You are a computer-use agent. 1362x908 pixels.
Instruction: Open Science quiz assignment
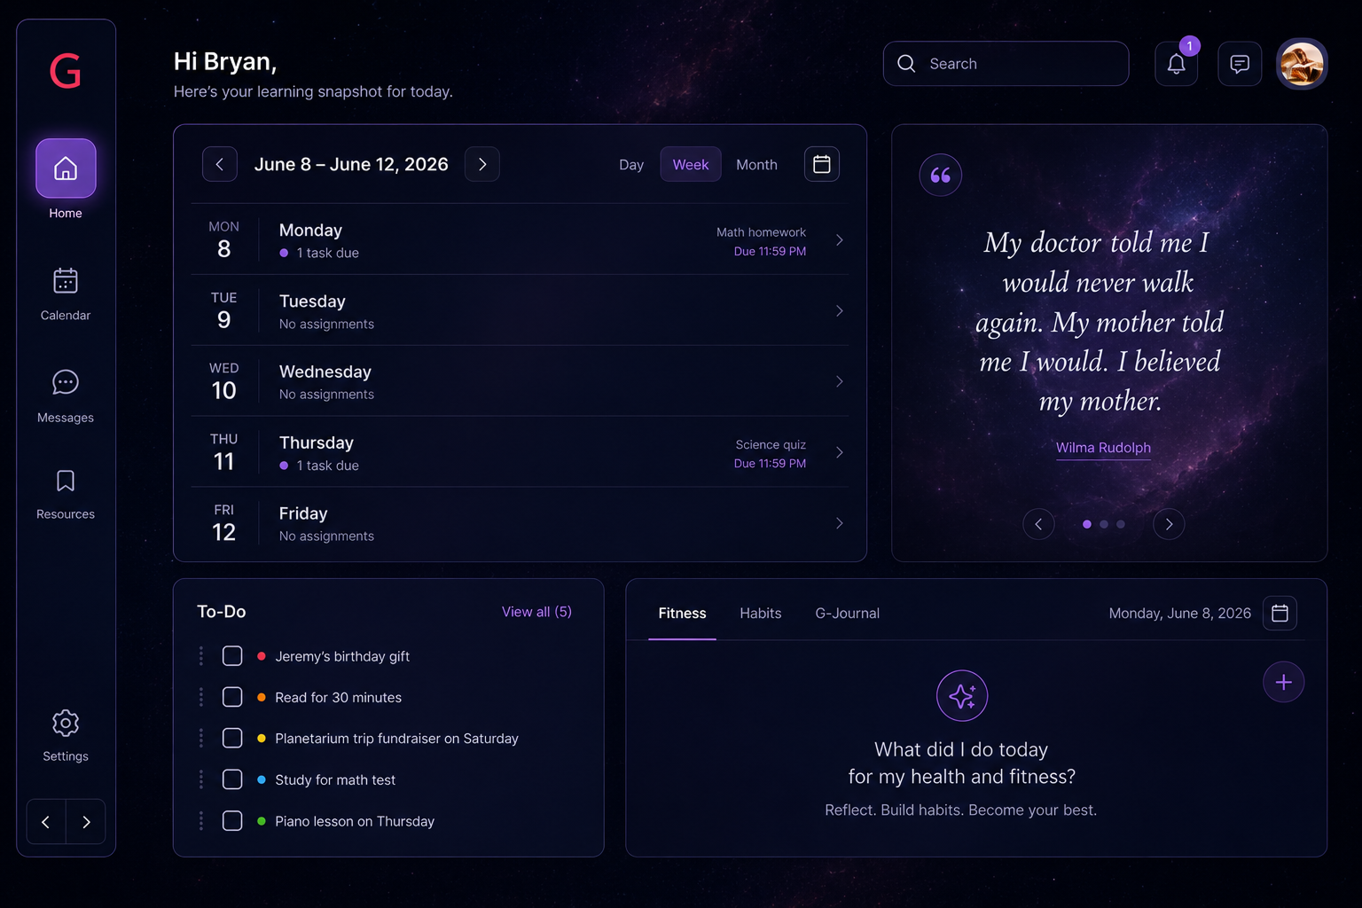click(771, 445)
